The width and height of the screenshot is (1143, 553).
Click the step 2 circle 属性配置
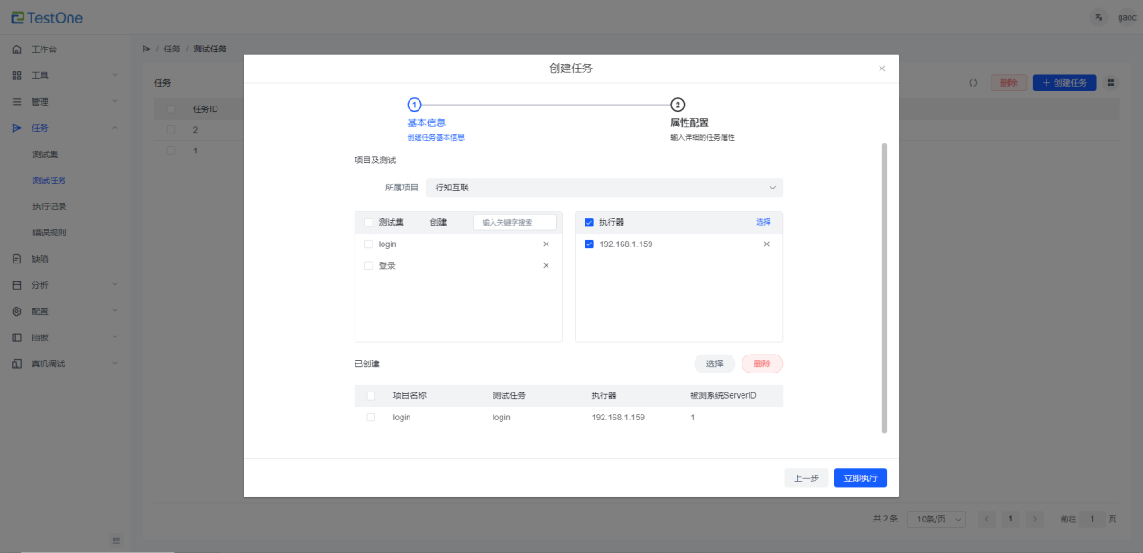678,105
